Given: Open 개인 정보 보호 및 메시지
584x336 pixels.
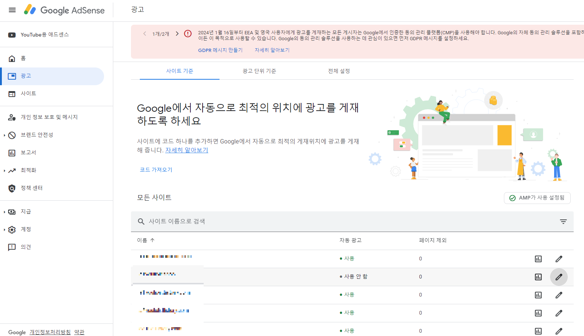Looking at the screenshot, I should 52,117.
